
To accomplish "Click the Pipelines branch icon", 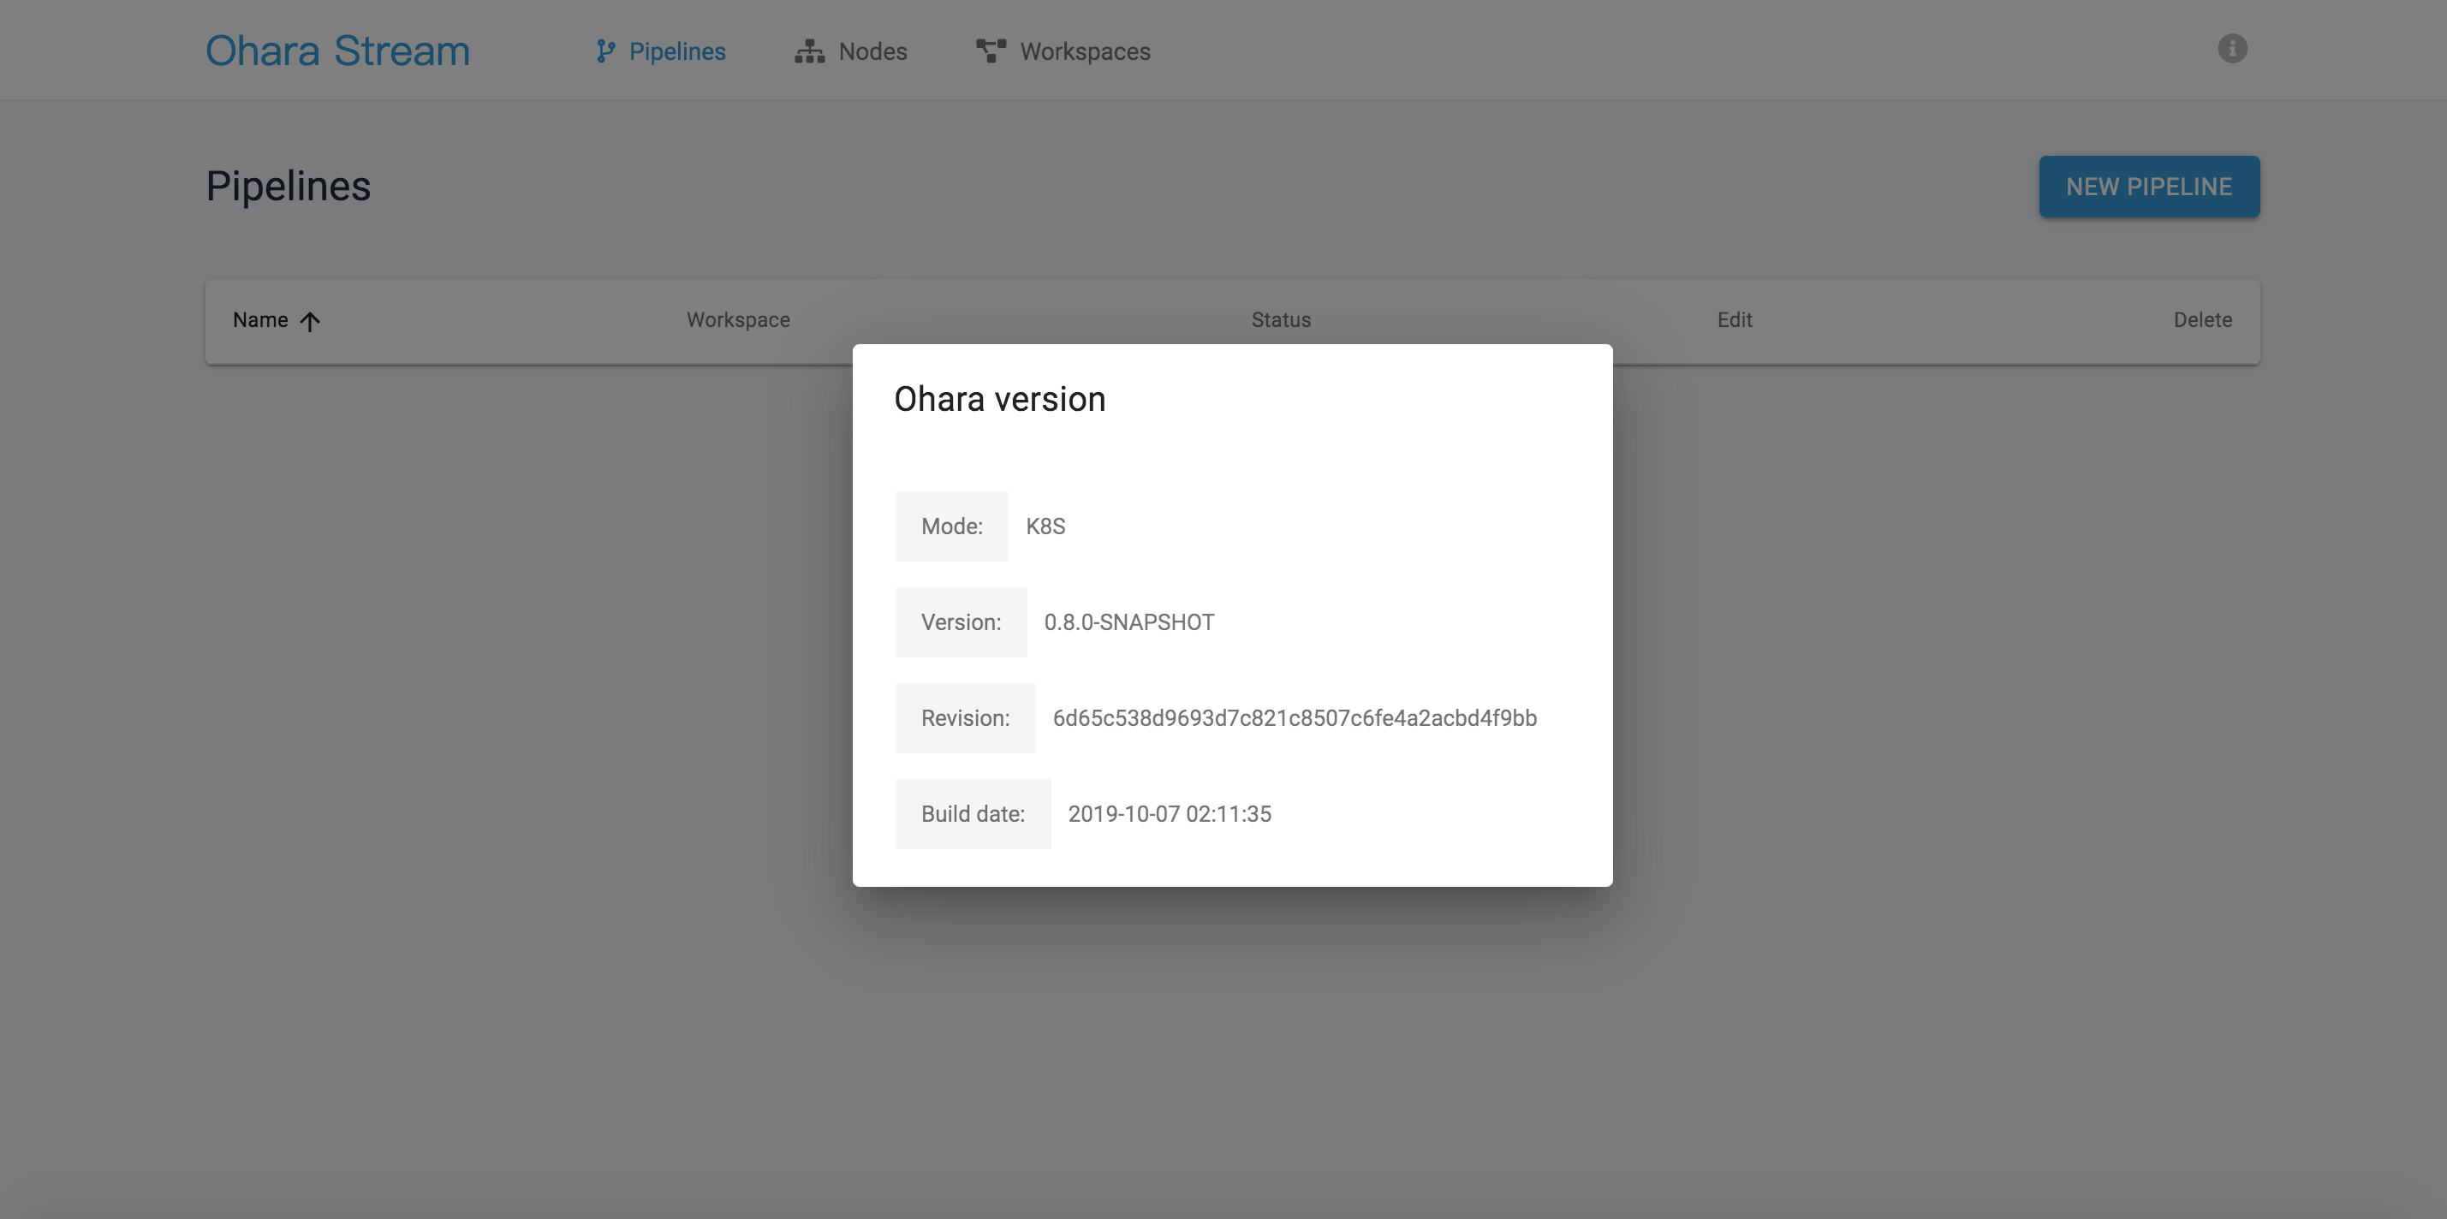I will (605, 51).
